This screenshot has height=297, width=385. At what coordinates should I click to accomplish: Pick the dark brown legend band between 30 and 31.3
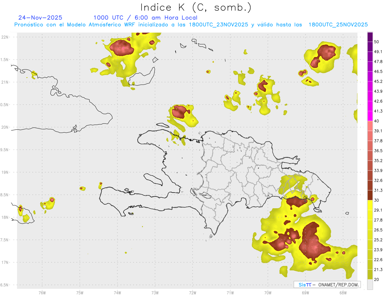coord(370,195)
